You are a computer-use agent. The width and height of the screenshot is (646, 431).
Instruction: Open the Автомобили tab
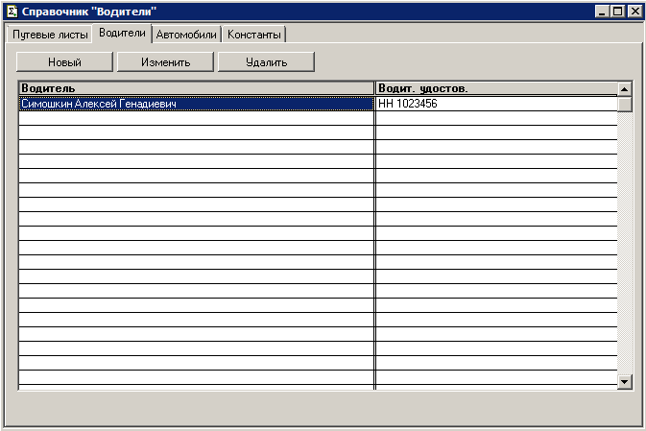click(186, 35)
